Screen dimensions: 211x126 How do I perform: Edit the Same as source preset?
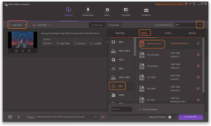click(x=198, y=43)
